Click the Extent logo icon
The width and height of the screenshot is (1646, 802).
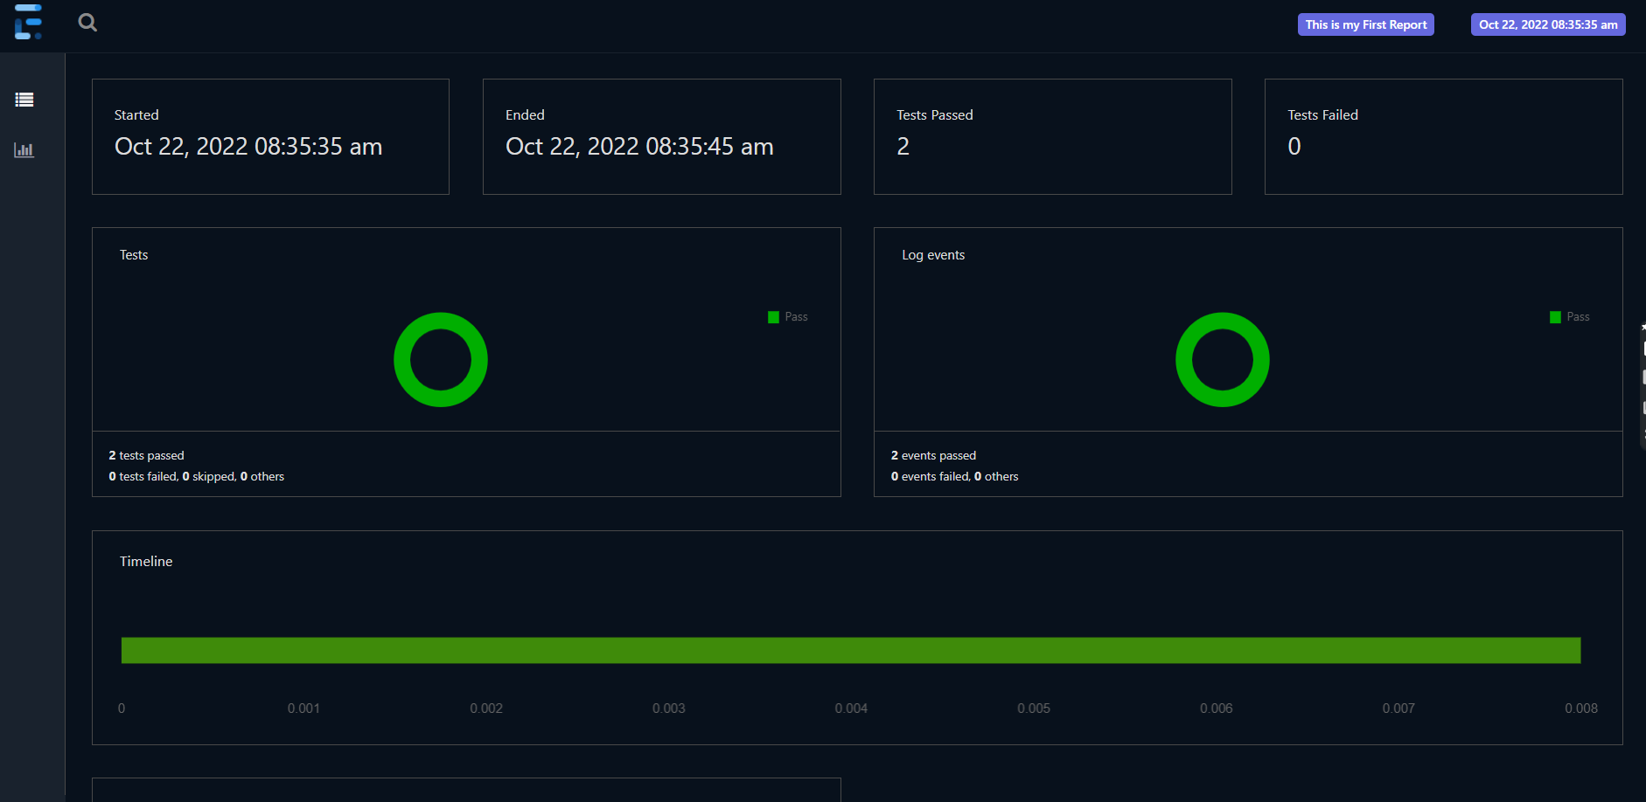[x=28, y=22]
